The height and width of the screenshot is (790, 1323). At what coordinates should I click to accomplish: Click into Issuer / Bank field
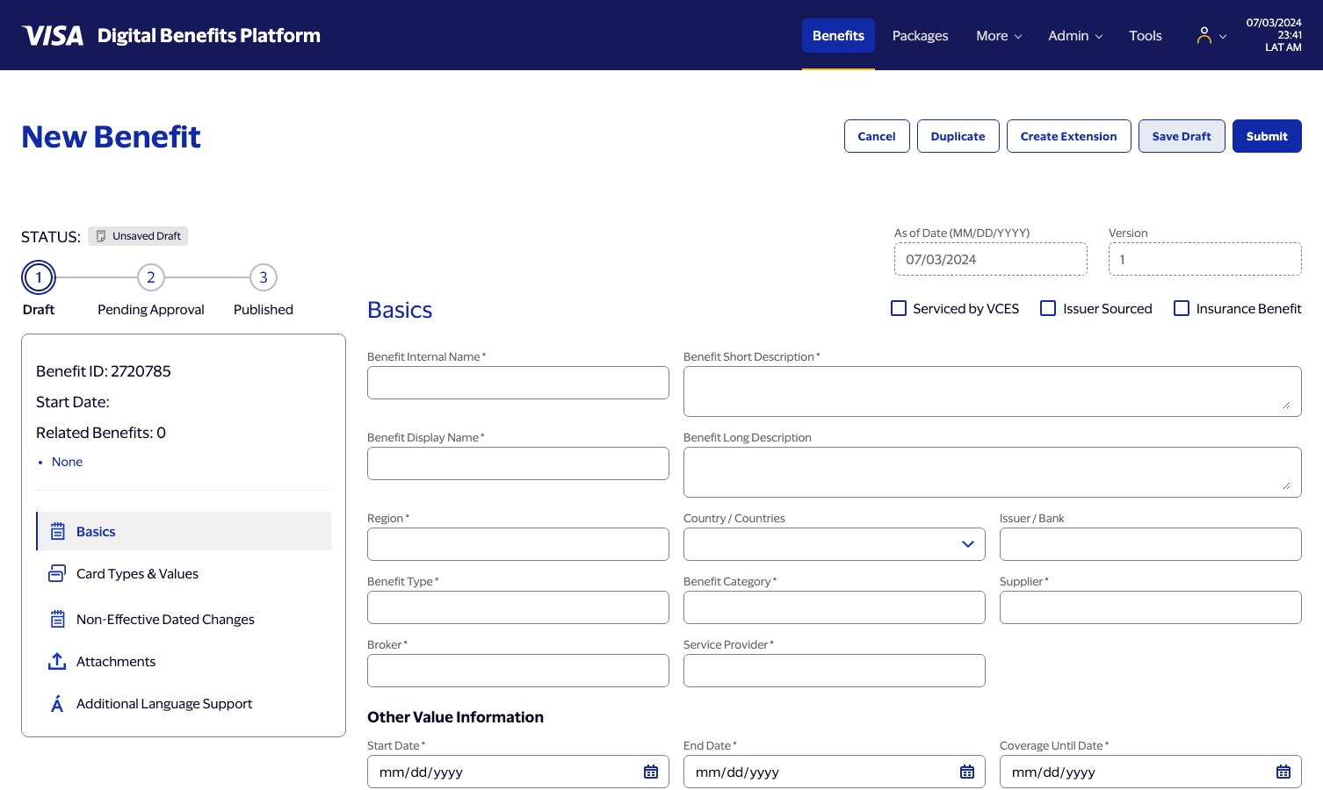coord(1151,544)
